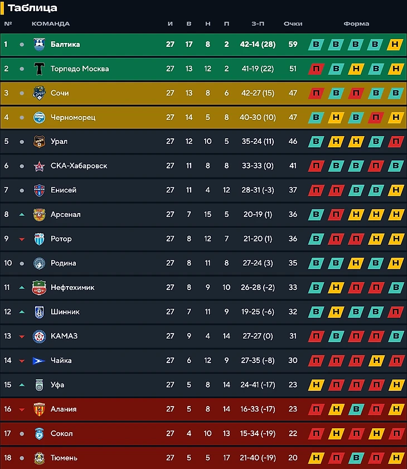Sort table by the Очки column header
This screenshot has width=407, height=469.
tap(293, 24)
